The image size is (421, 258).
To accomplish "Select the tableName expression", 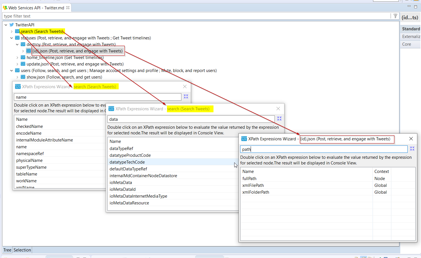I will coord(27,174).
